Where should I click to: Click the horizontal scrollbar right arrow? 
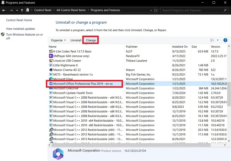coord(225,145)
